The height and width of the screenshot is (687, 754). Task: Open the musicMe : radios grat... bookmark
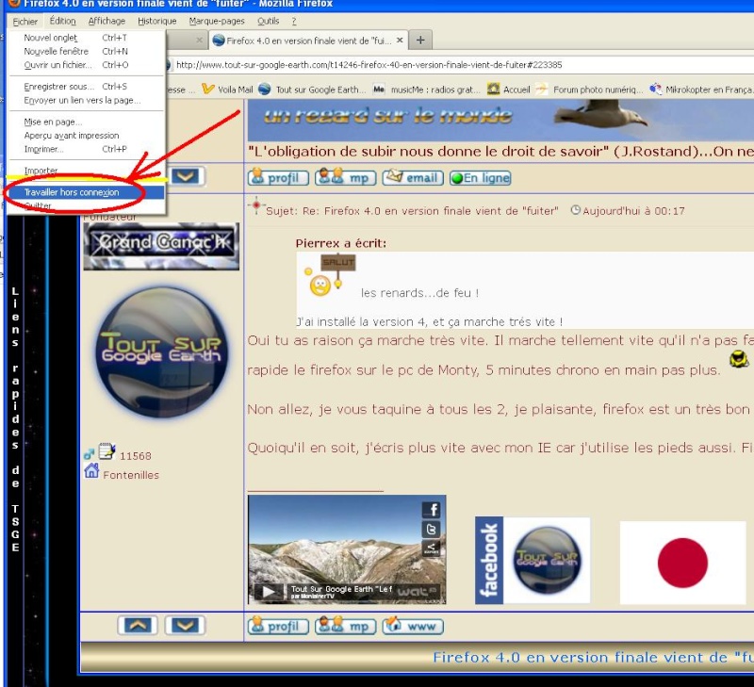click(427, 90)
